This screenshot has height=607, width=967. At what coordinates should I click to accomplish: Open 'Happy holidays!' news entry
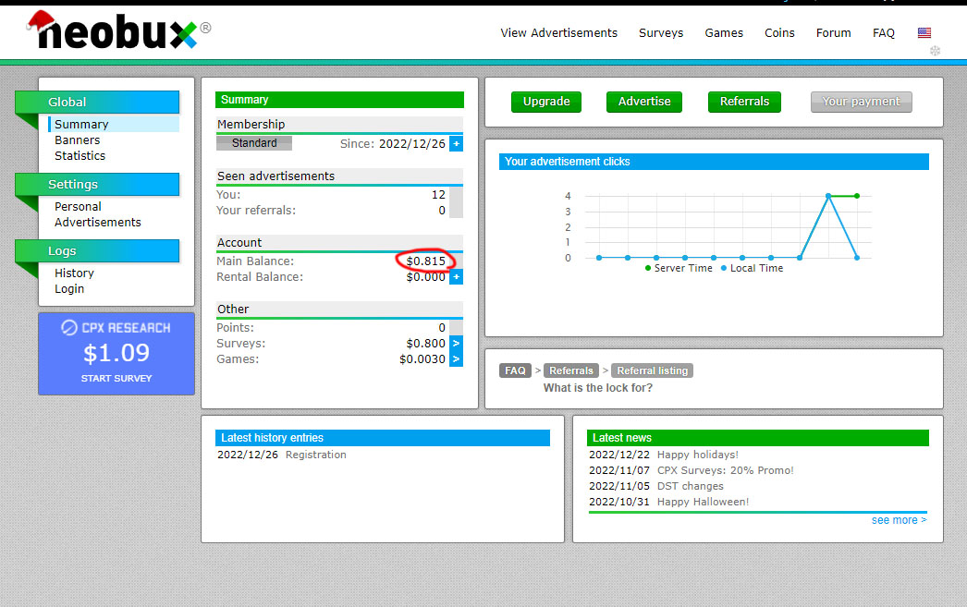[x=697, y=455]
